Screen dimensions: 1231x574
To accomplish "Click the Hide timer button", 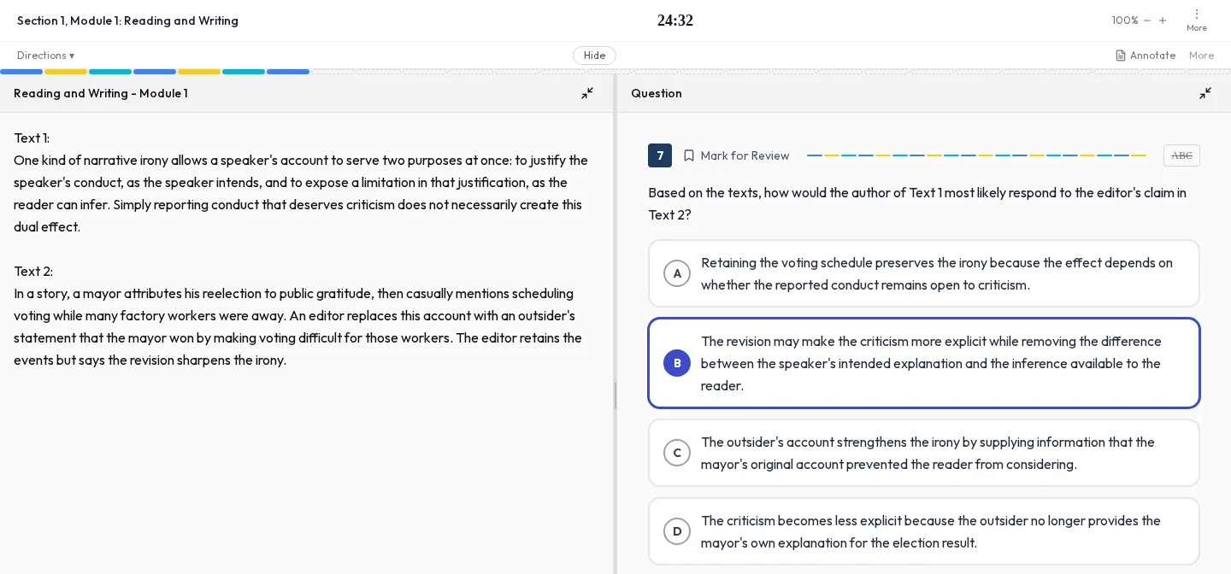I will [594, 56].
